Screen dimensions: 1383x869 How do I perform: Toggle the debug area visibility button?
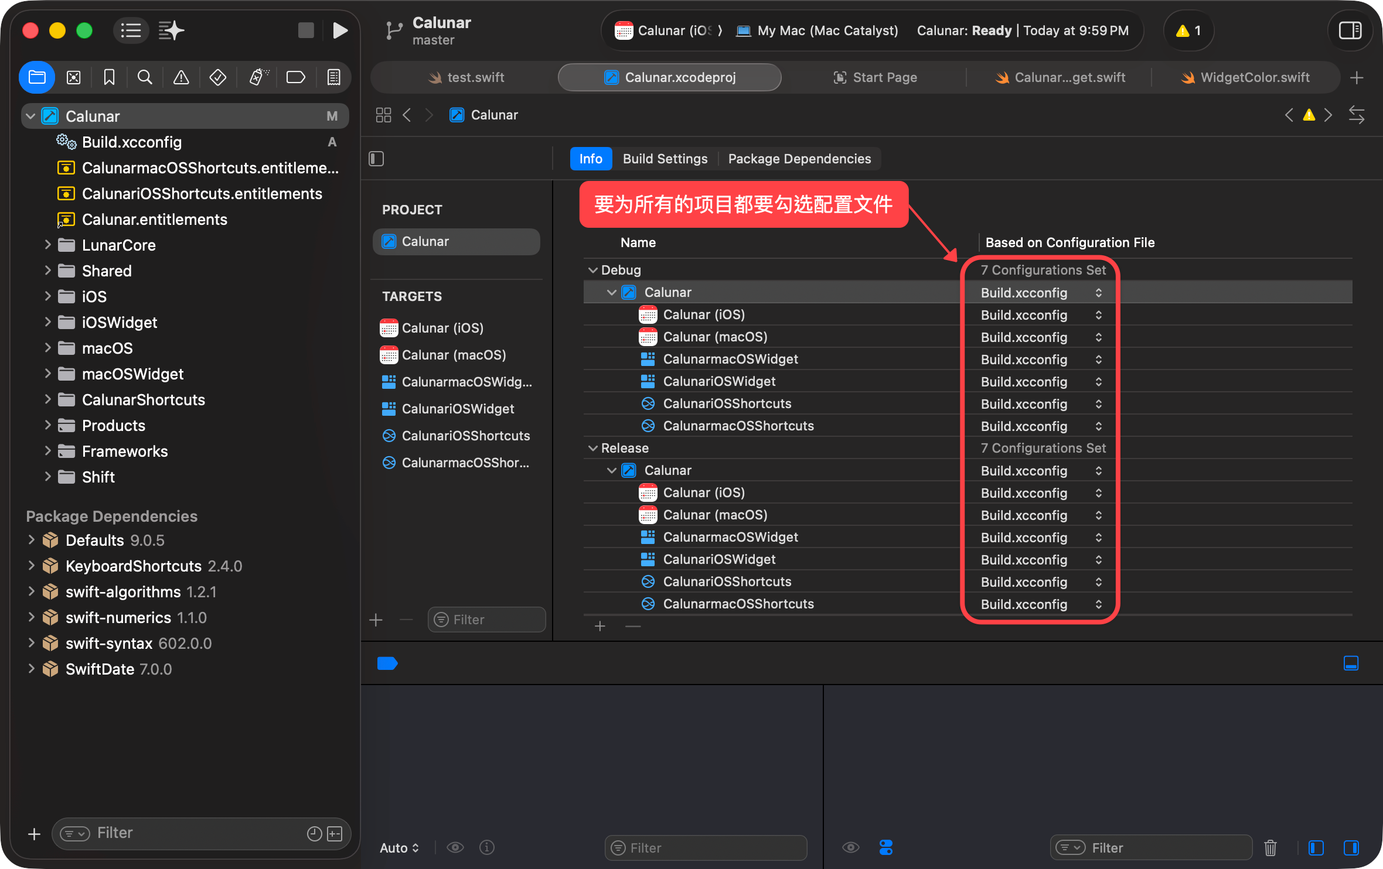[x=1351, y=663]
